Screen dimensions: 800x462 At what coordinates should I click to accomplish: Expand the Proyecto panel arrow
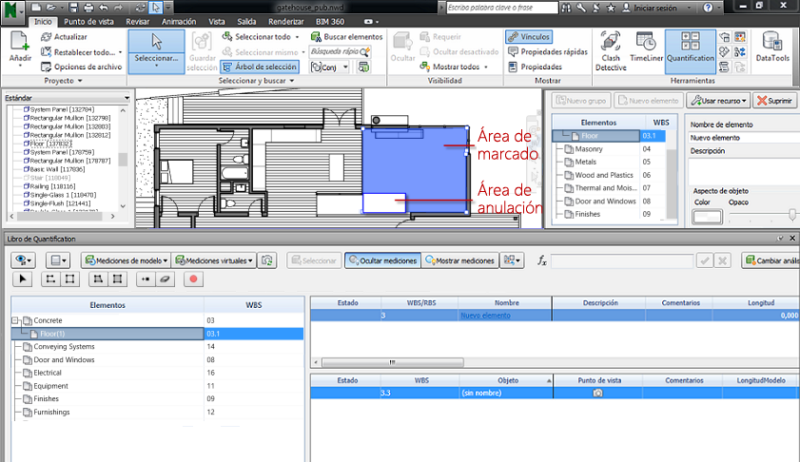tap(80, 81)
